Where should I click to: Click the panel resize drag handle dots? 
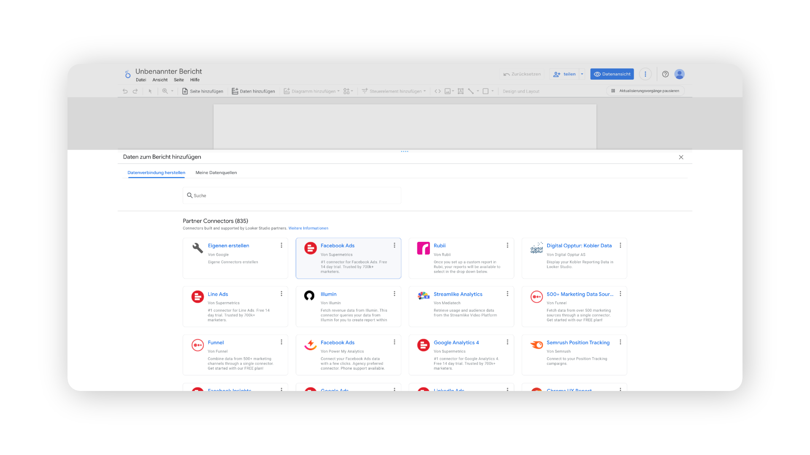tap(405, 151)
